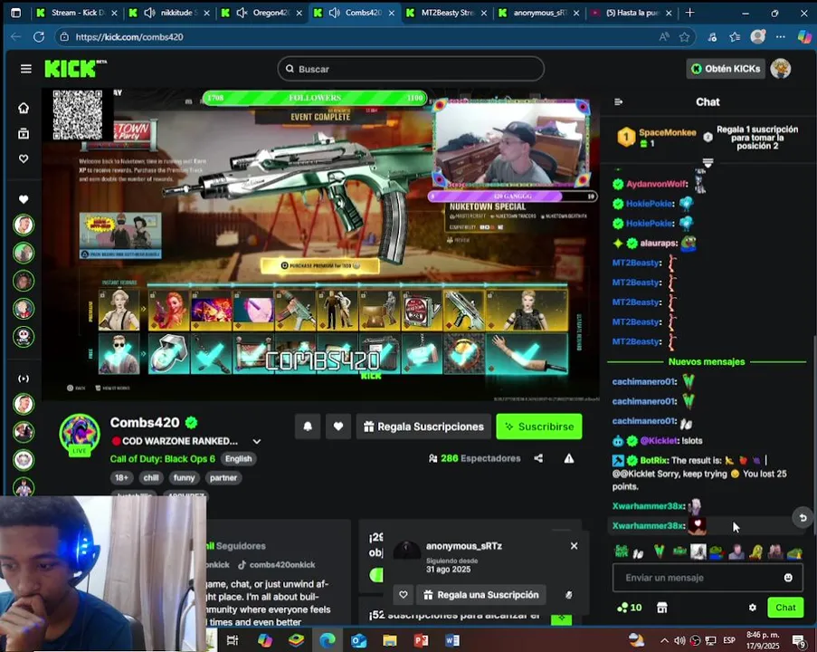Go to Kick home via sidebar house icon
This screenshot has height=652, width=817.
[24, 108]
